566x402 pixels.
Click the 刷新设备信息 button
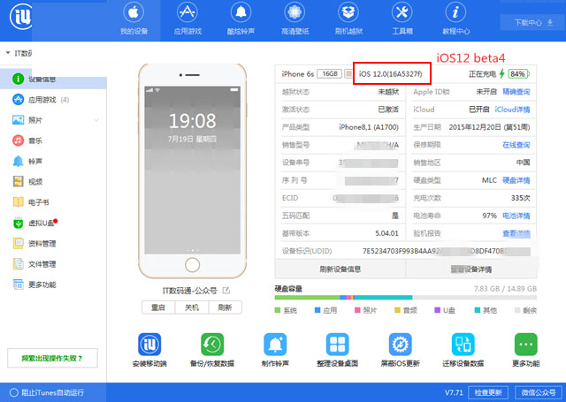[340, 269]
